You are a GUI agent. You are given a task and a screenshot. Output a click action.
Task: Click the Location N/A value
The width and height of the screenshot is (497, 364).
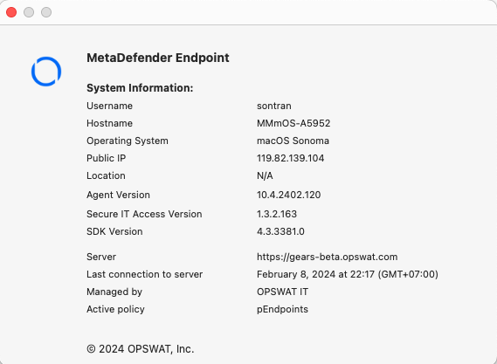coord(265,175)
